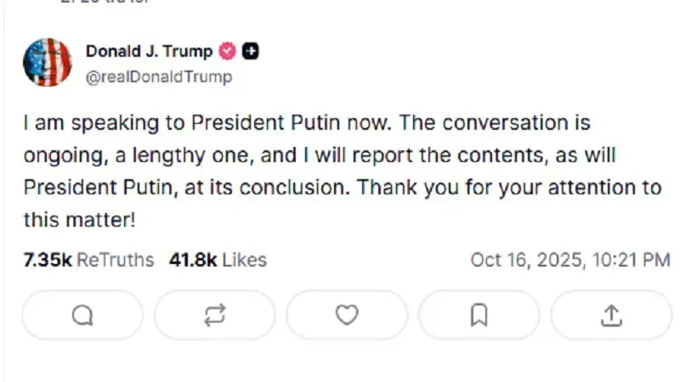This screenshot has height=382, width=680.
Task: Click the share upload arrow icon
Action: [x=610, y=315]
